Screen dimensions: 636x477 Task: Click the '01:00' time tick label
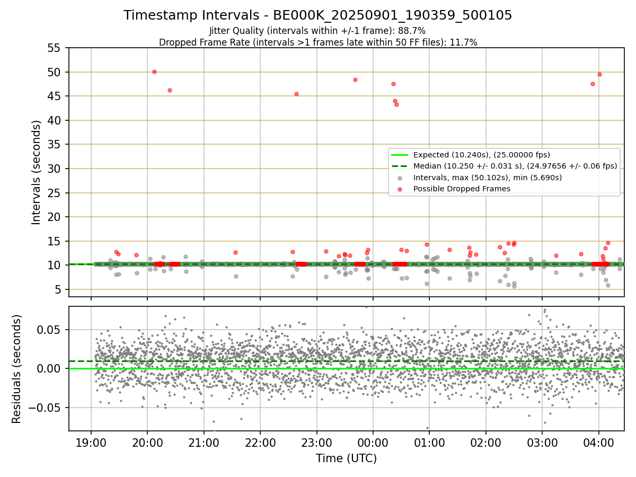click(x=429, y=443)
